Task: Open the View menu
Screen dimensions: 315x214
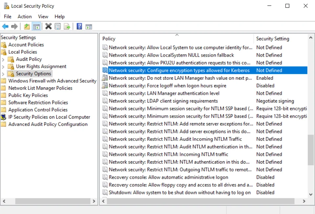Action: click(x=43, y=16)
